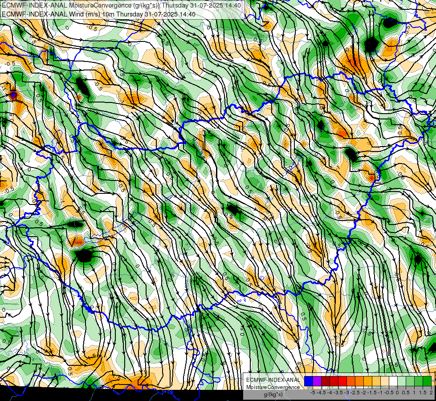The width and height of the screenshot is (436, 401).
Task: Click the light green swatch between 0.5 and 1
Action: (x=410, y=381)
